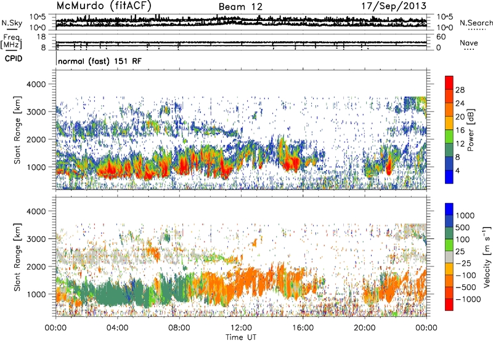The height and width of the screenshot is (341, 493).
Task: Click '3000' on the velocity panel range axis
Action: [38, 239]
